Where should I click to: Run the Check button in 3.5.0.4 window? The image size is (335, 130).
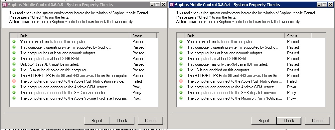click(x=289, y=121)
